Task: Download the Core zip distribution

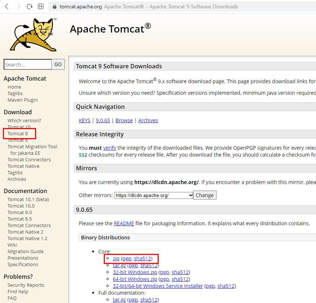Action: point(116,259)
